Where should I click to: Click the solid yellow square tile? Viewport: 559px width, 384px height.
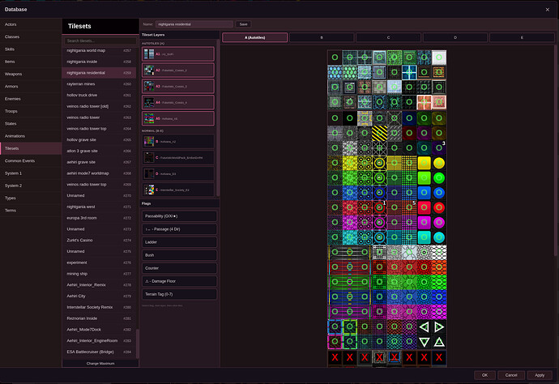click(424, 163)
